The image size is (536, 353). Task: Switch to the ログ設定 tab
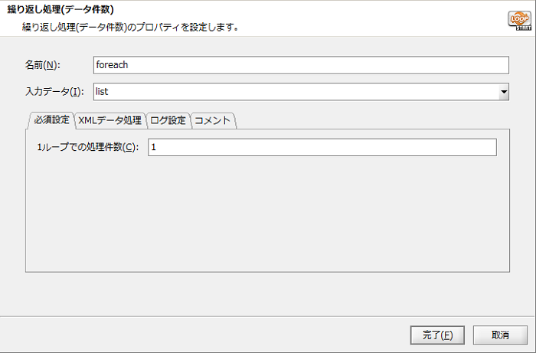pos(168,120)
